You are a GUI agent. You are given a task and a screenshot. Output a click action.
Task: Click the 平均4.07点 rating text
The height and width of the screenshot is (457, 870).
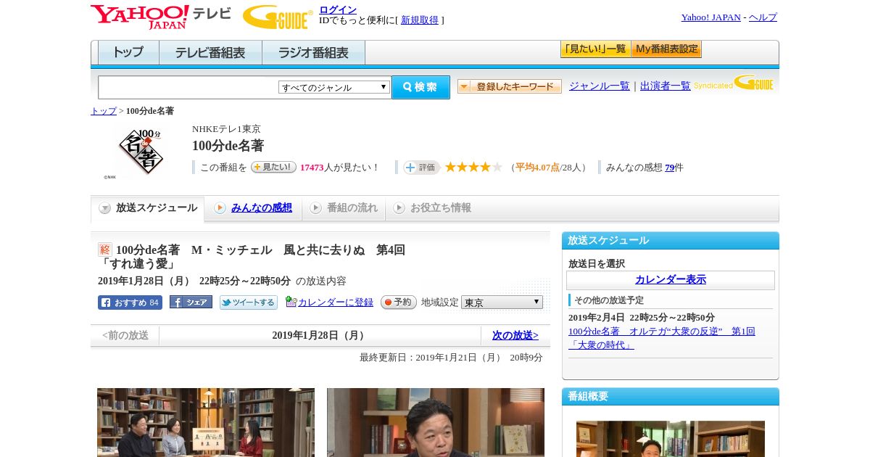pyautogui.click(x=537, y=168)
